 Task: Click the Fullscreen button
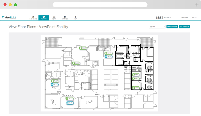(184, 27)
